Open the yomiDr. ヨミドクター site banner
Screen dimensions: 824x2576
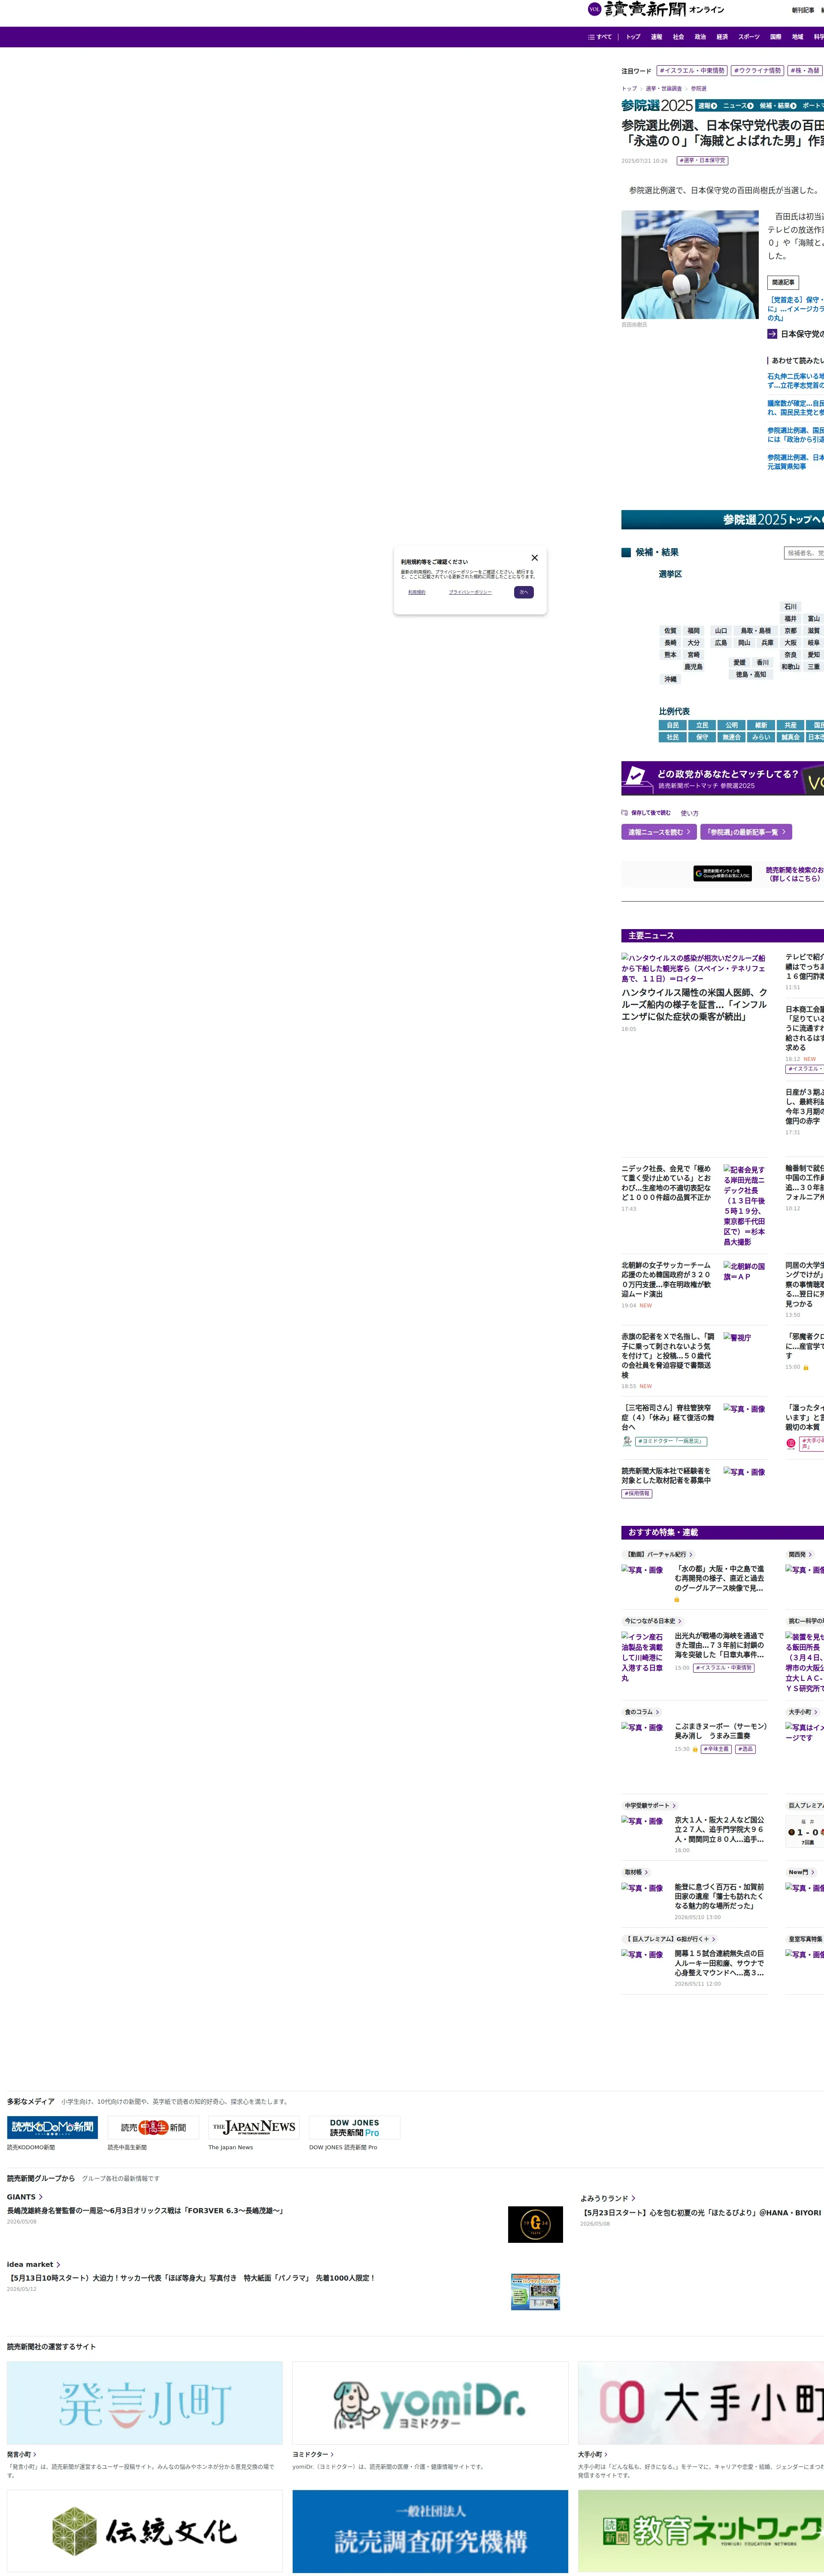pyautogui.click(x=430, y=2403)
